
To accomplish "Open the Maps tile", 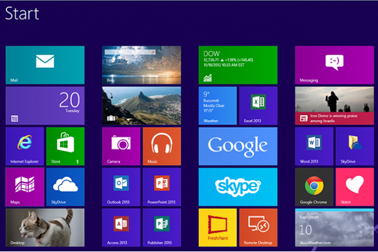I will [x=25, y=187].
